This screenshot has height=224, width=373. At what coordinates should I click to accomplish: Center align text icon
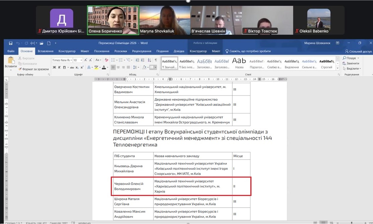pyautogui.click(x=118, y=67)
